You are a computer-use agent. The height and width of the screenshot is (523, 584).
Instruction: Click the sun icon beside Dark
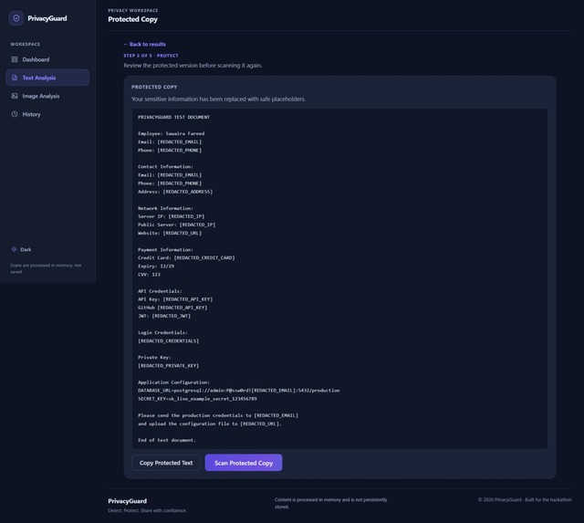(15, 249)
